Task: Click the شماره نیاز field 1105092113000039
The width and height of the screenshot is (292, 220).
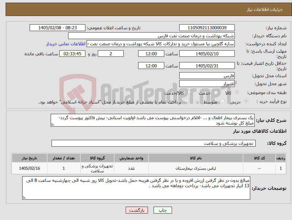Action: pos(207,28)
